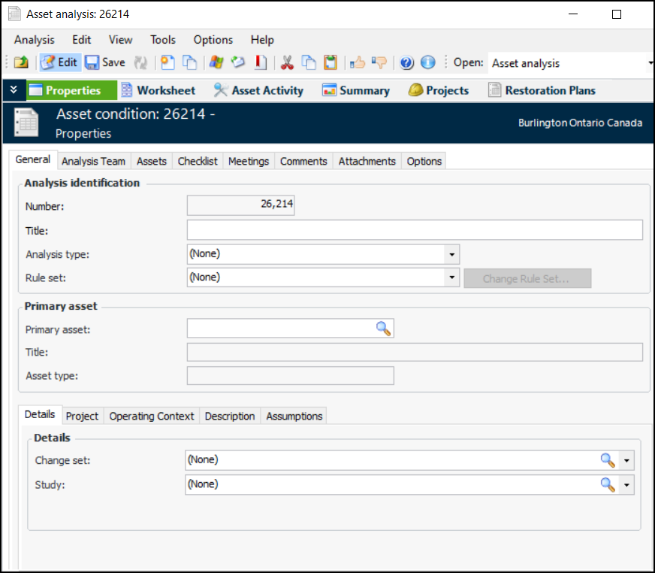Viewport: 655px width, 573px height.
Task: Open the Tools menu
Action: click(162, 40)
